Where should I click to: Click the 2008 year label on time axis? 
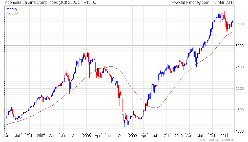pyautogui.click(x=87, y=136)
